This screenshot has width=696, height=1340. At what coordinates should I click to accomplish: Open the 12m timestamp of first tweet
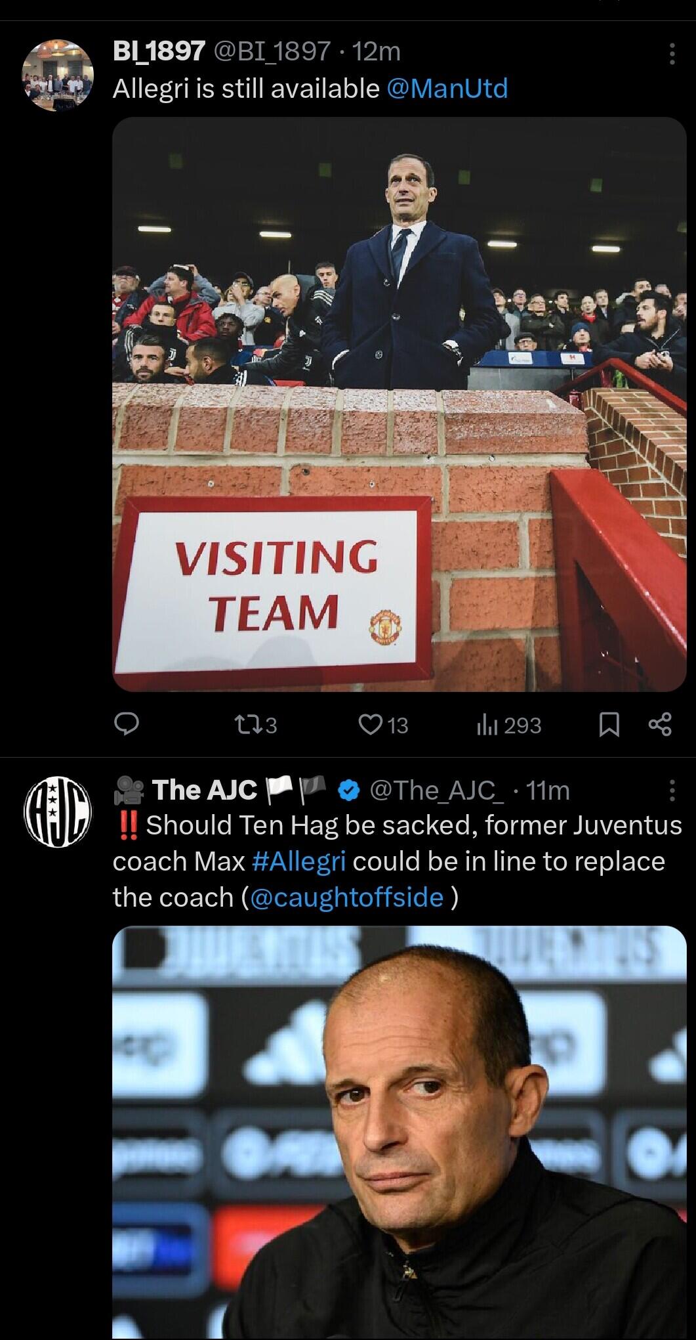click(x=377, y=51)
